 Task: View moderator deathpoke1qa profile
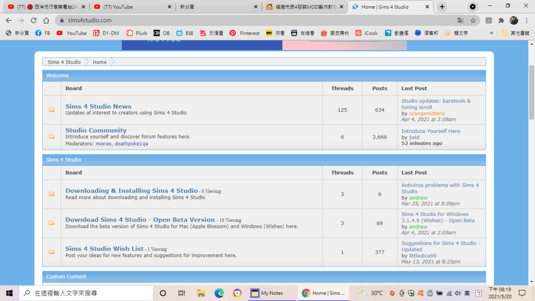coord(131,144)
